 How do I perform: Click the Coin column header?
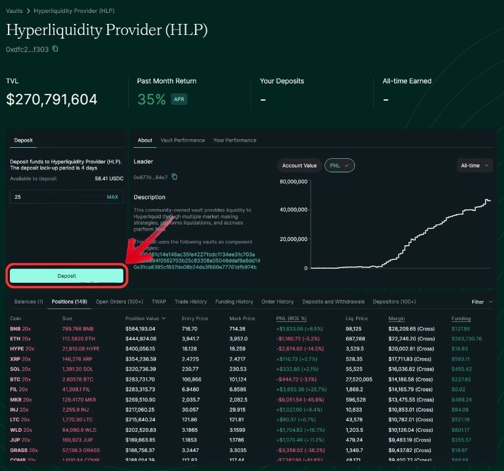15,318
